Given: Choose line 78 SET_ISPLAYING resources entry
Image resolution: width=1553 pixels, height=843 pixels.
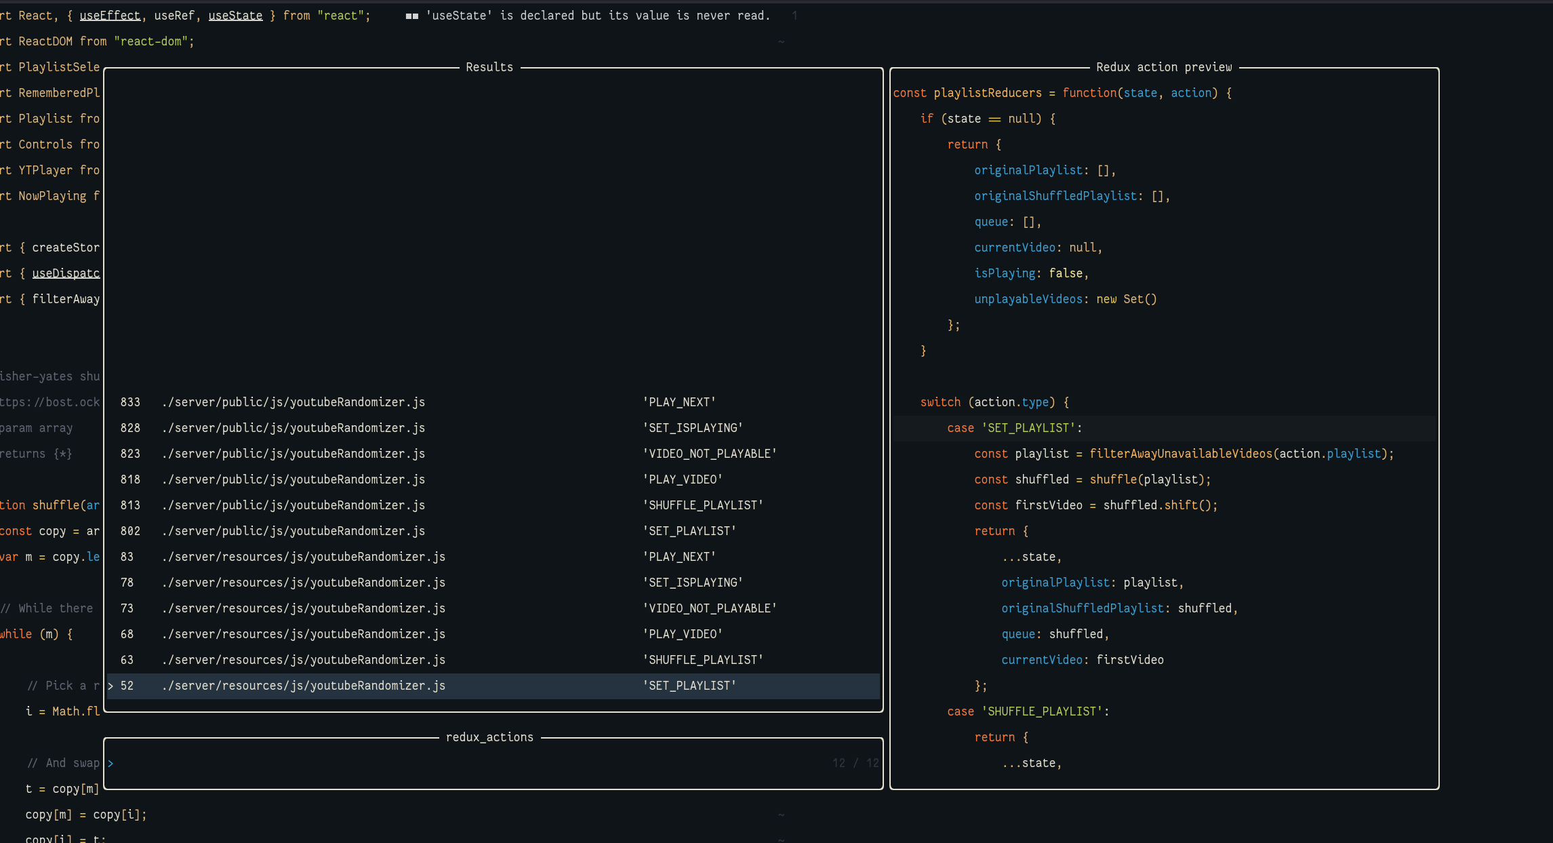Looking at the screenshot, I should 303,583.
